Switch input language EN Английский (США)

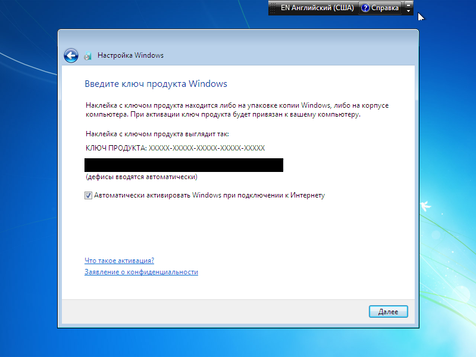point(317,8)
